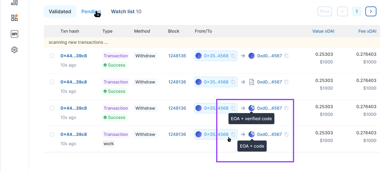386x171 pixels.
Task: Copy sender 0x35..4568 in the first transaction row
Action: pyautogui.click(x=233, y=56)
